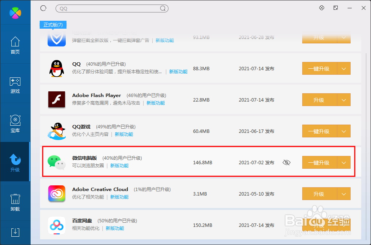This screenshot has width=371, height=245.
Task: Click the Adobe Flash Player app icon
Action: 57,100
